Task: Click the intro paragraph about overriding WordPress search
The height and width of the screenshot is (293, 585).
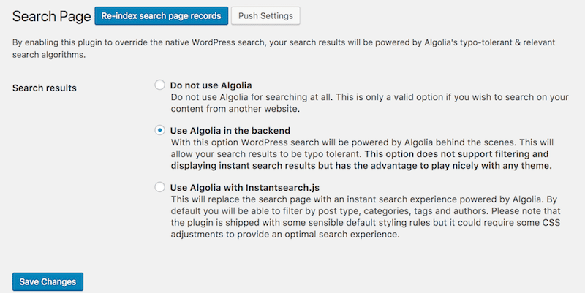Action: pos(292,48)
